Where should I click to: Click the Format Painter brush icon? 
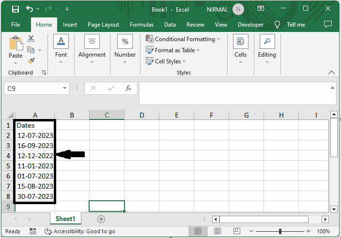tap(31, 61)
